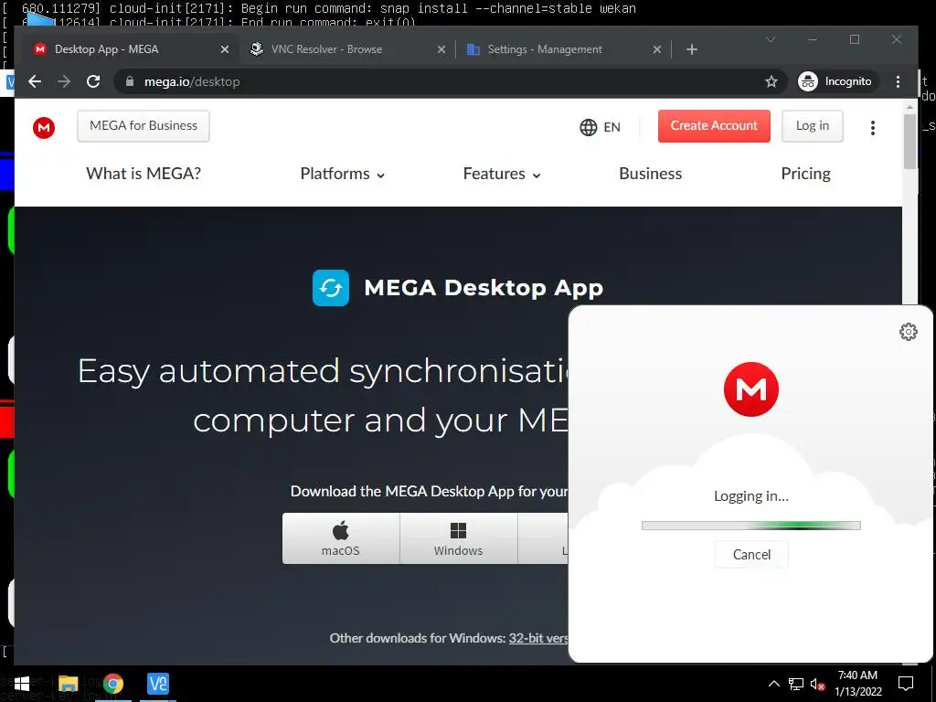Go to the Business menu item
The width and height of the screenshot is (936, 702).
pyautogui.click(x=650, y=174)
